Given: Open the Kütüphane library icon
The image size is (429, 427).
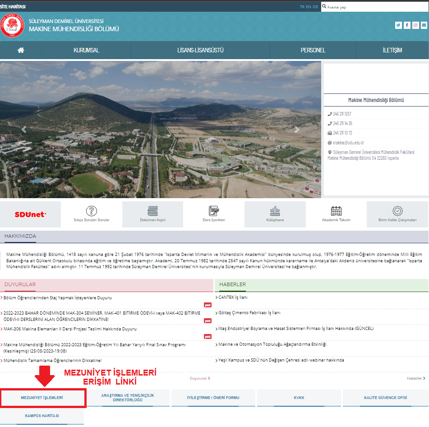Looking at the screenshot, I should pos(275,211).
